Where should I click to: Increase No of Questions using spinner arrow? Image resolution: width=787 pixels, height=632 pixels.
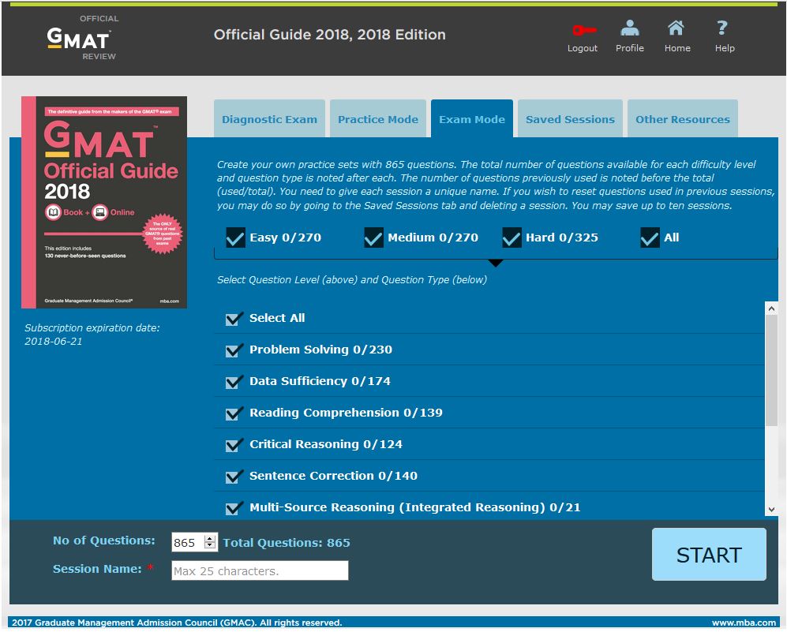[209, 537]
